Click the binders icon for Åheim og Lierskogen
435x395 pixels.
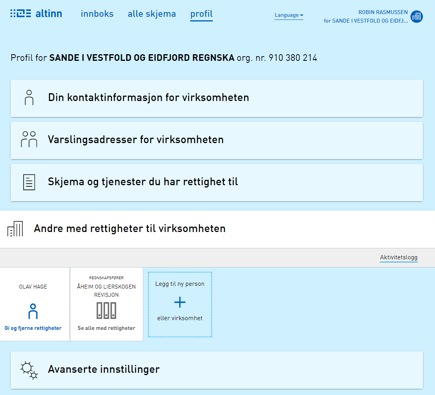[106, 310]
